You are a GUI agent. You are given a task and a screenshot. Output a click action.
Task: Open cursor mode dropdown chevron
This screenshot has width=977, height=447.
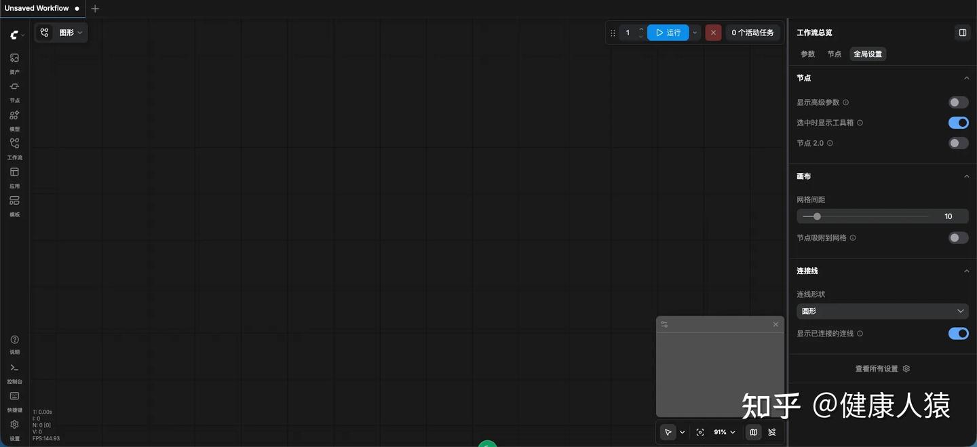(683, 432)
